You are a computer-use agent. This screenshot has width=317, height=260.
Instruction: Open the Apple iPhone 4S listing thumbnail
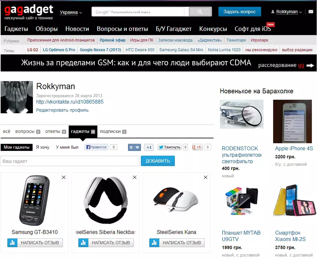292,121
